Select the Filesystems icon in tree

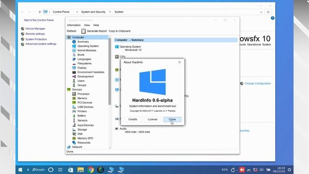tap(74, 63)
